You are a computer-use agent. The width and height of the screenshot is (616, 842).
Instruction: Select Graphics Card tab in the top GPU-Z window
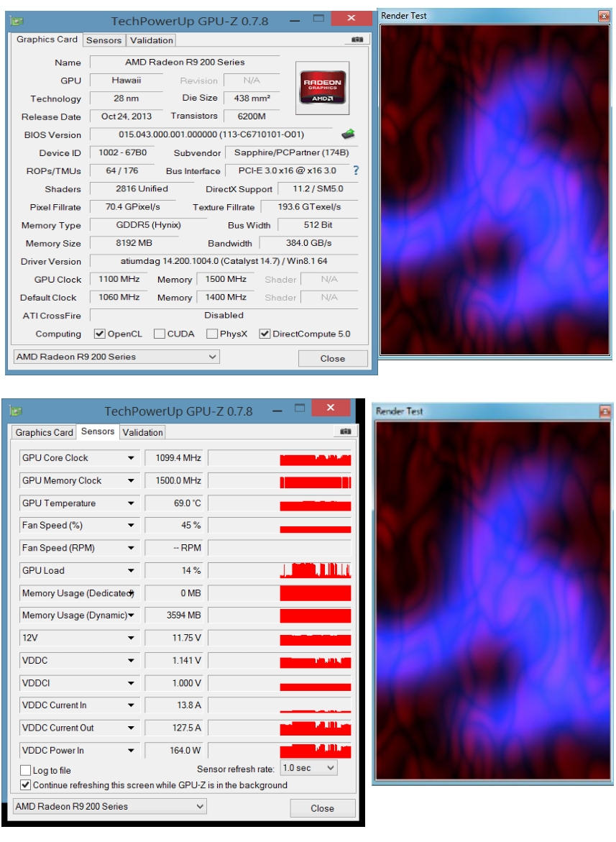point(47,40)
